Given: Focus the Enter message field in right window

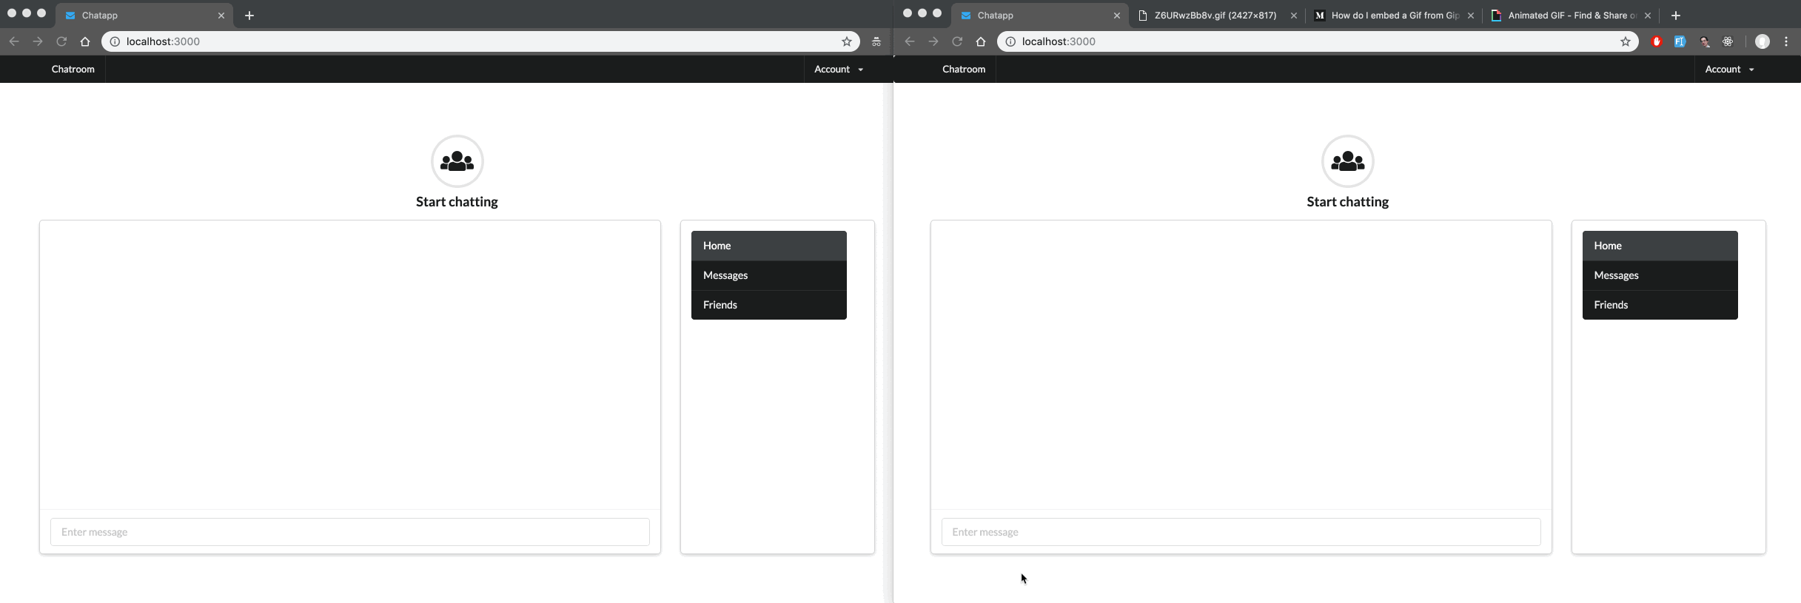Looking at the screenshot, I should click(1241, 532).
